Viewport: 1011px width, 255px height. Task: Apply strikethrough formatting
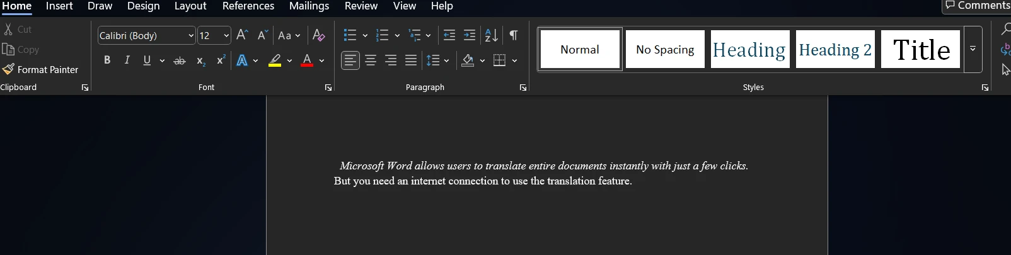click(x=180, y=60)
